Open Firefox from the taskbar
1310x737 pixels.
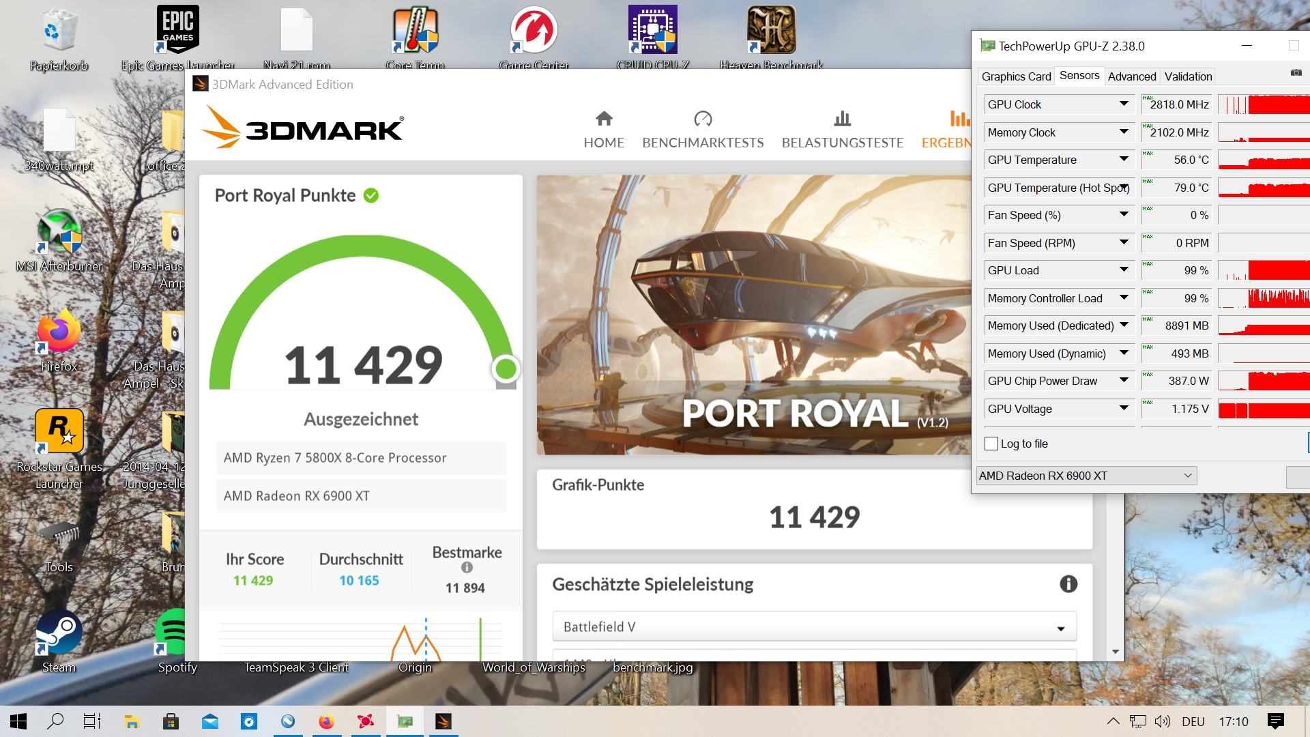point(327,721)
